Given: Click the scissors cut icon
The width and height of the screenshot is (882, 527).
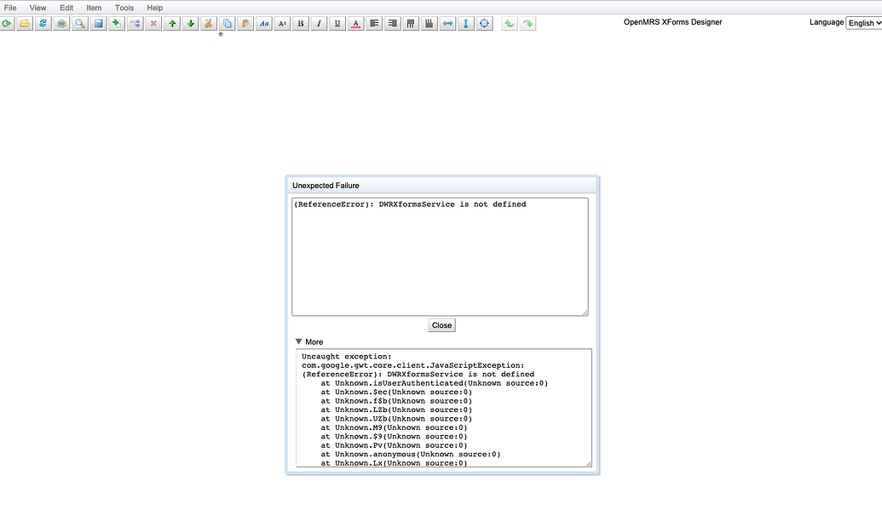Looking at the screenshot, I should 209,24.
